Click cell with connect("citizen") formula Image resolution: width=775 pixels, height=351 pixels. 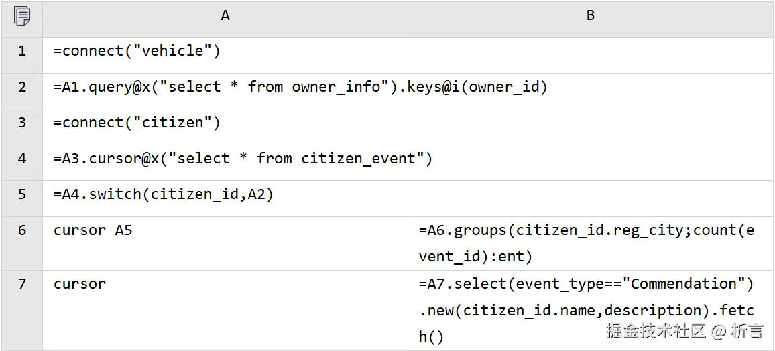tap(137, 123)
